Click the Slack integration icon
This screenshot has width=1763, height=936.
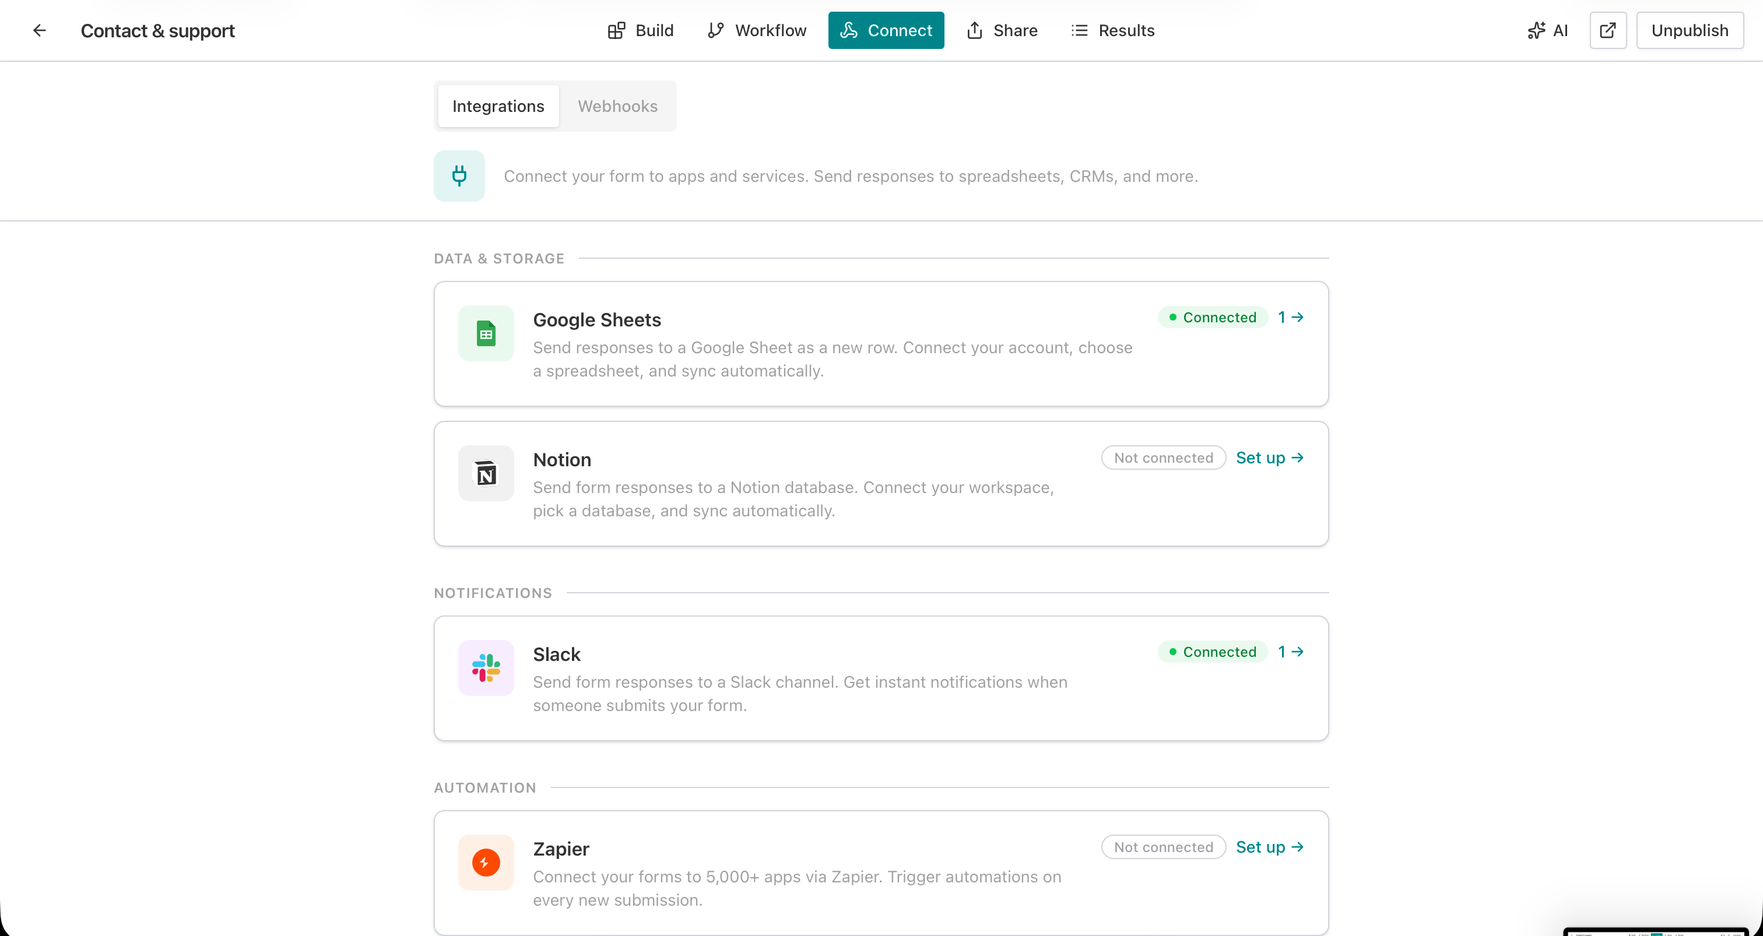click(485, 667)
